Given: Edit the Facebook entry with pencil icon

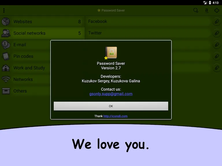Looking at the screenshot, I should (217, 22).
